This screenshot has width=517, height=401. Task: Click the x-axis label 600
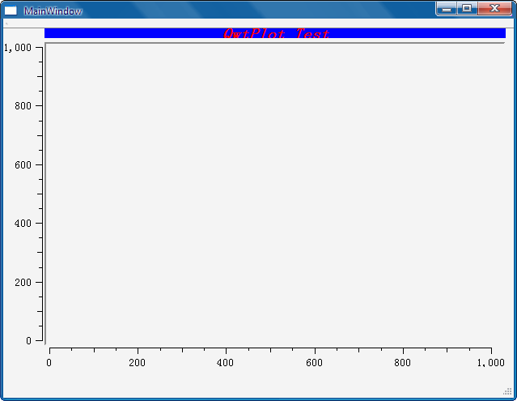pyautogui.click(x=314, y=363)
